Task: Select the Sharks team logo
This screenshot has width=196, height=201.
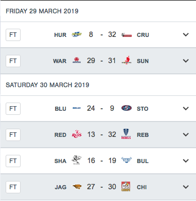Action: [x=77, y=160]
